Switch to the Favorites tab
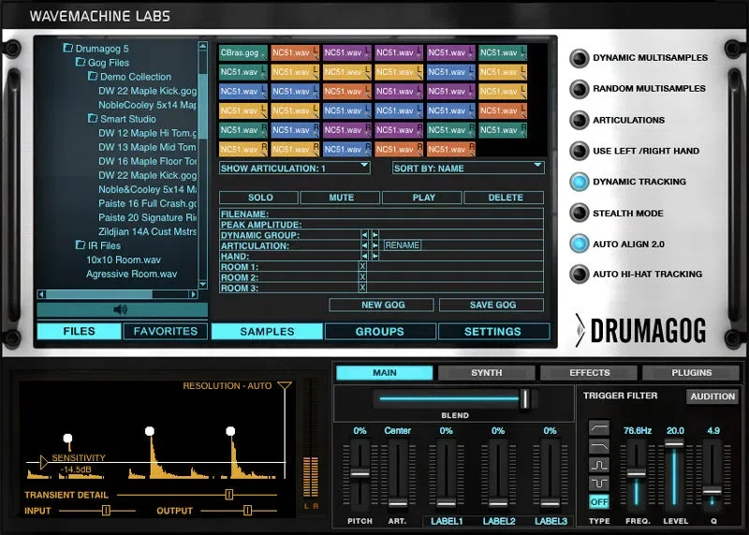Image resolution: width=749 pixels, height=535 pixels. (166, 331)
